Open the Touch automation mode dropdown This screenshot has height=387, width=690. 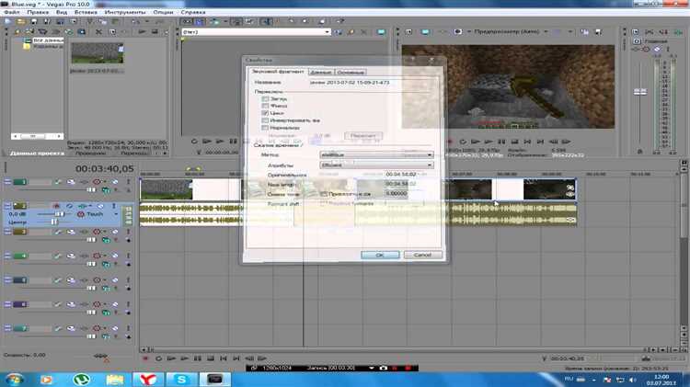click(x=116, y=214)
